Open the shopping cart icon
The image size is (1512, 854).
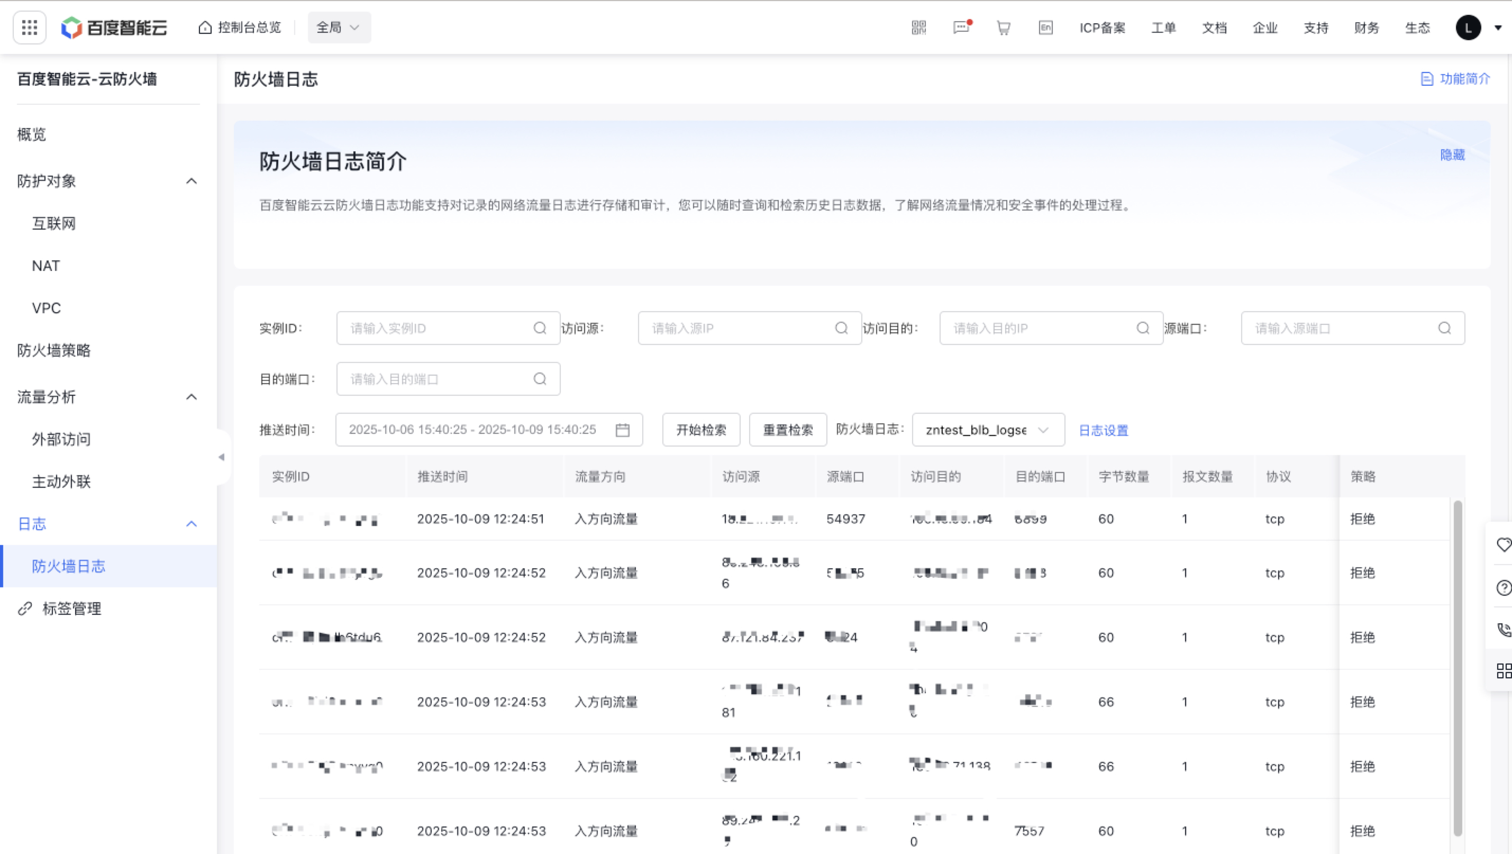(x=1003, y=28)
